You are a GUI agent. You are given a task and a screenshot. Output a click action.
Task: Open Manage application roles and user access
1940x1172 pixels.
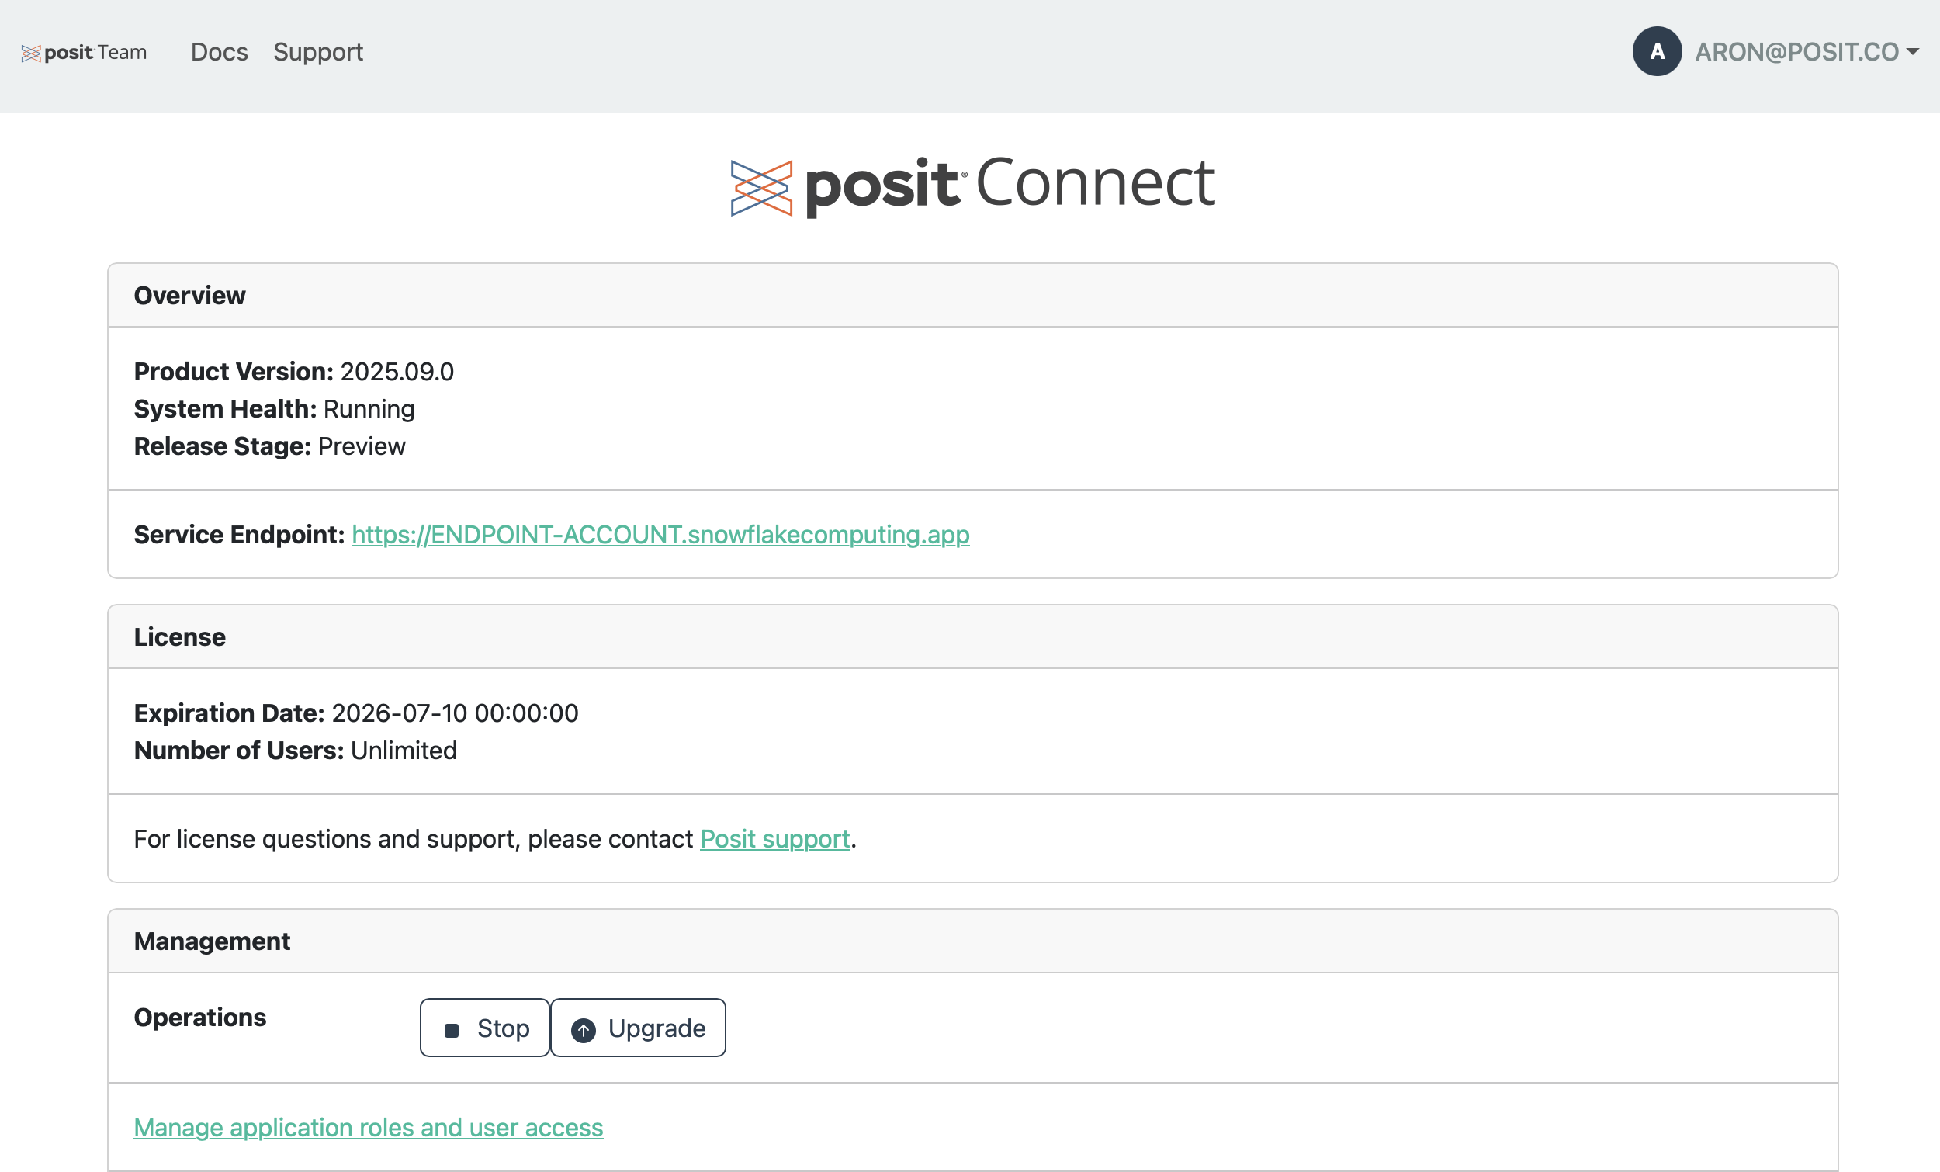tap(368, 1127)
